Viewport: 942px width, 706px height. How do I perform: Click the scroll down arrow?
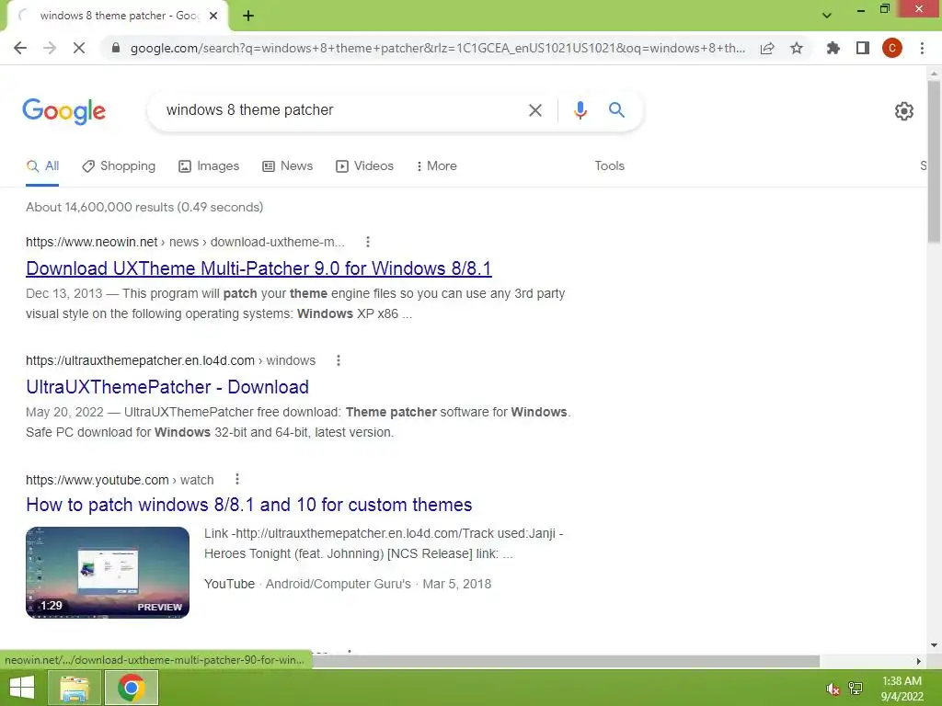tap(934, 645)
